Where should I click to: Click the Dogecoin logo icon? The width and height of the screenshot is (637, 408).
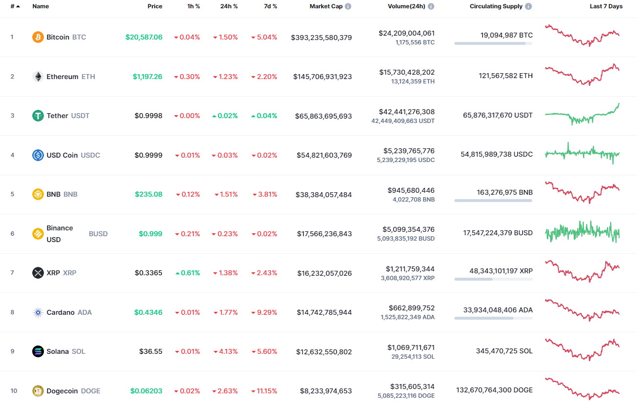pos(38,390)
